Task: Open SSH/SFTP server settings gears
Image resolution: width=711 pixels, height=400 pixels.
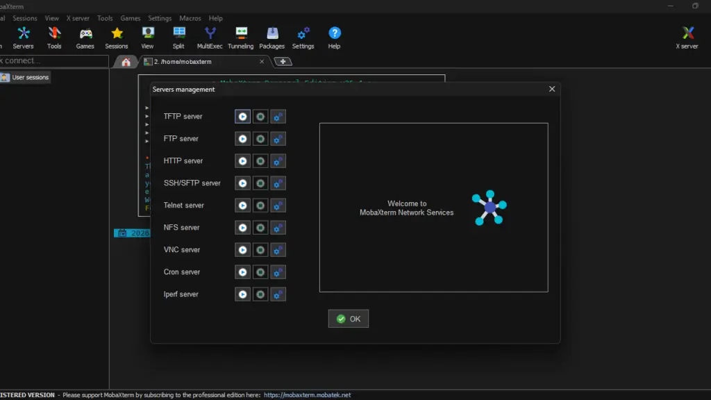Action: coord(278,183)
